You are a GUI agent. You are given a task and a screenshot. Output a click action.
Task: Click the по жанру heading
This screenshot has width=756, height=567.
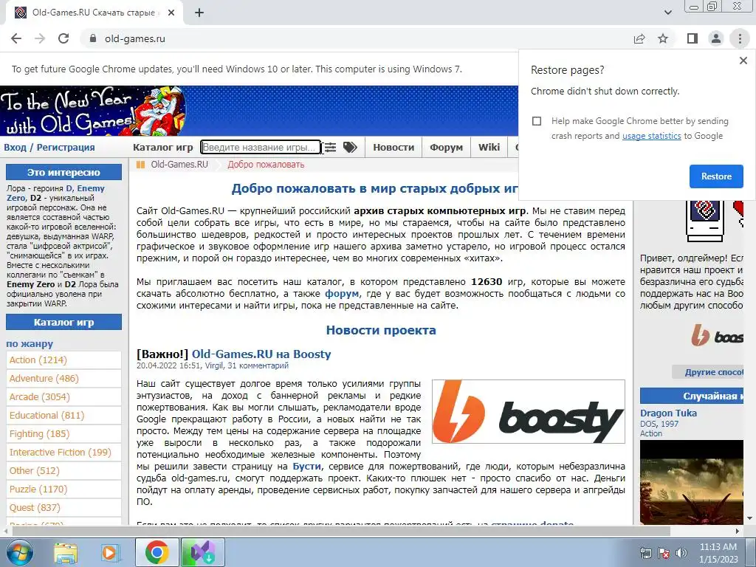30,344
